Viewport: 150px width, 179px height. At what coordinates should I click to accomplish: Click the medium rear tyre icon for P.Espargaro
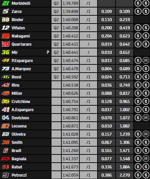[x=146, y=60]
